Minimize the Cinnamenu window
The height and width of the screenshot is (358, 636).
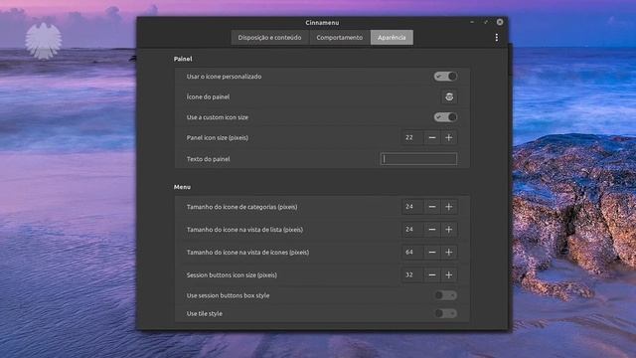[472, 22]
